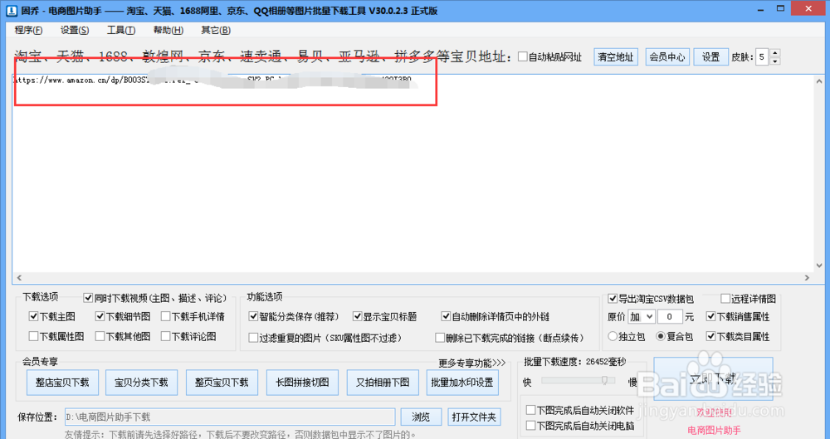This screenshot has width=830, height=439.
Task: Open 更多专享功能>>> link
Action: point(471,363)
